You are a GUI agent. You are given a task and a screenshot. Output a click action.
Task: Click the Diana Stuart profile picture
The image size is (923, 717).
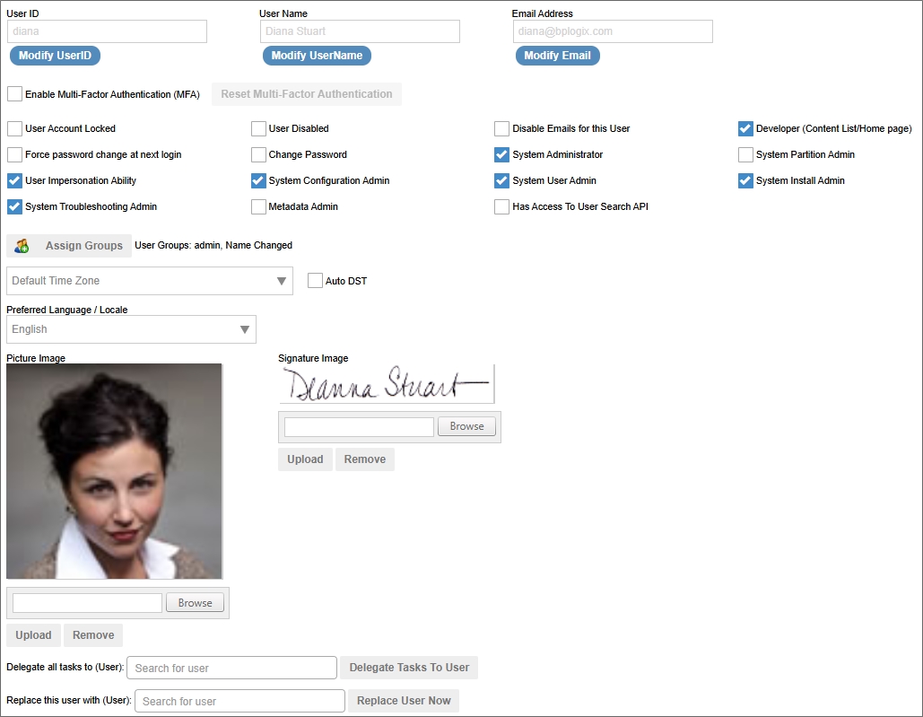pos(114,471)
